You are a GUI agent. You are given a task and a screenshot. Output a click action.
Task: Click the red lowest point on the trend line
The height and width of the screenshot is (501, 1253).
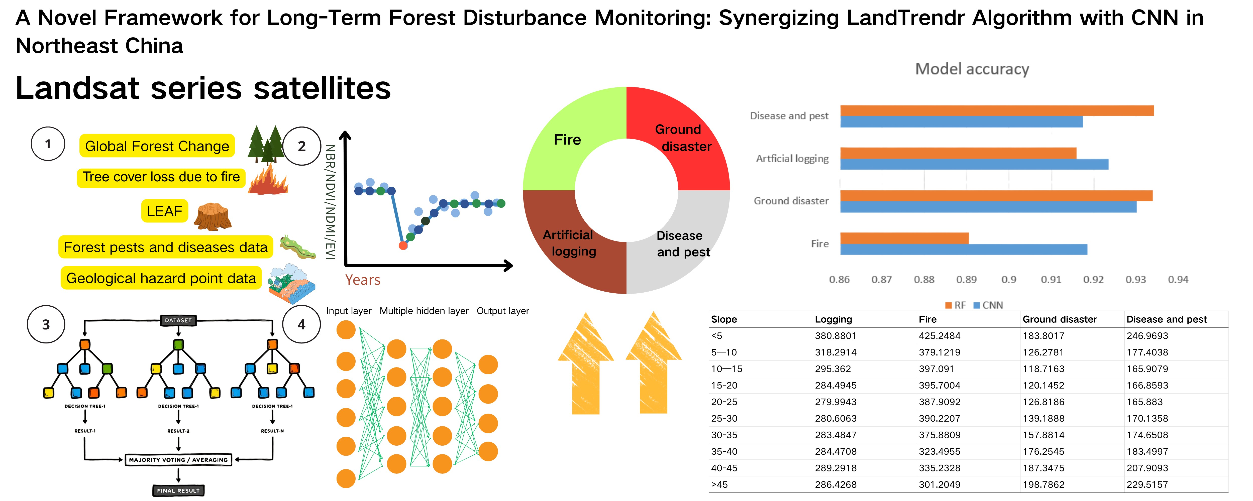[x=403, y=246]
